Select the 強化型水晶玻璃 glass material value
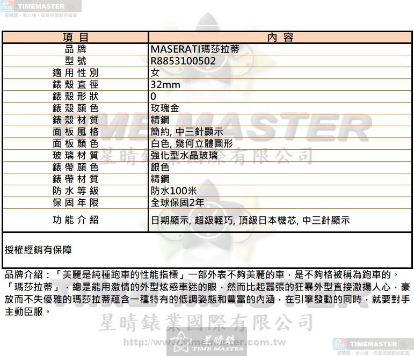 pyautogui.click(x=184, y=155)
